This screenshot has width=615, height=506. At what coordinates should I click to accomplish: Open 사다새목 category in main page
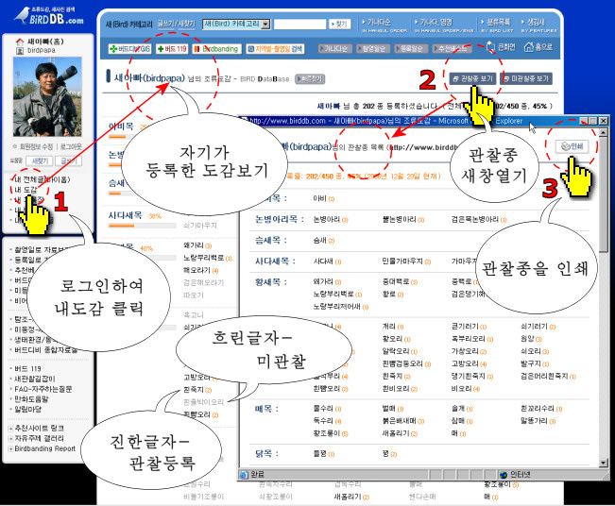[125, 215]
